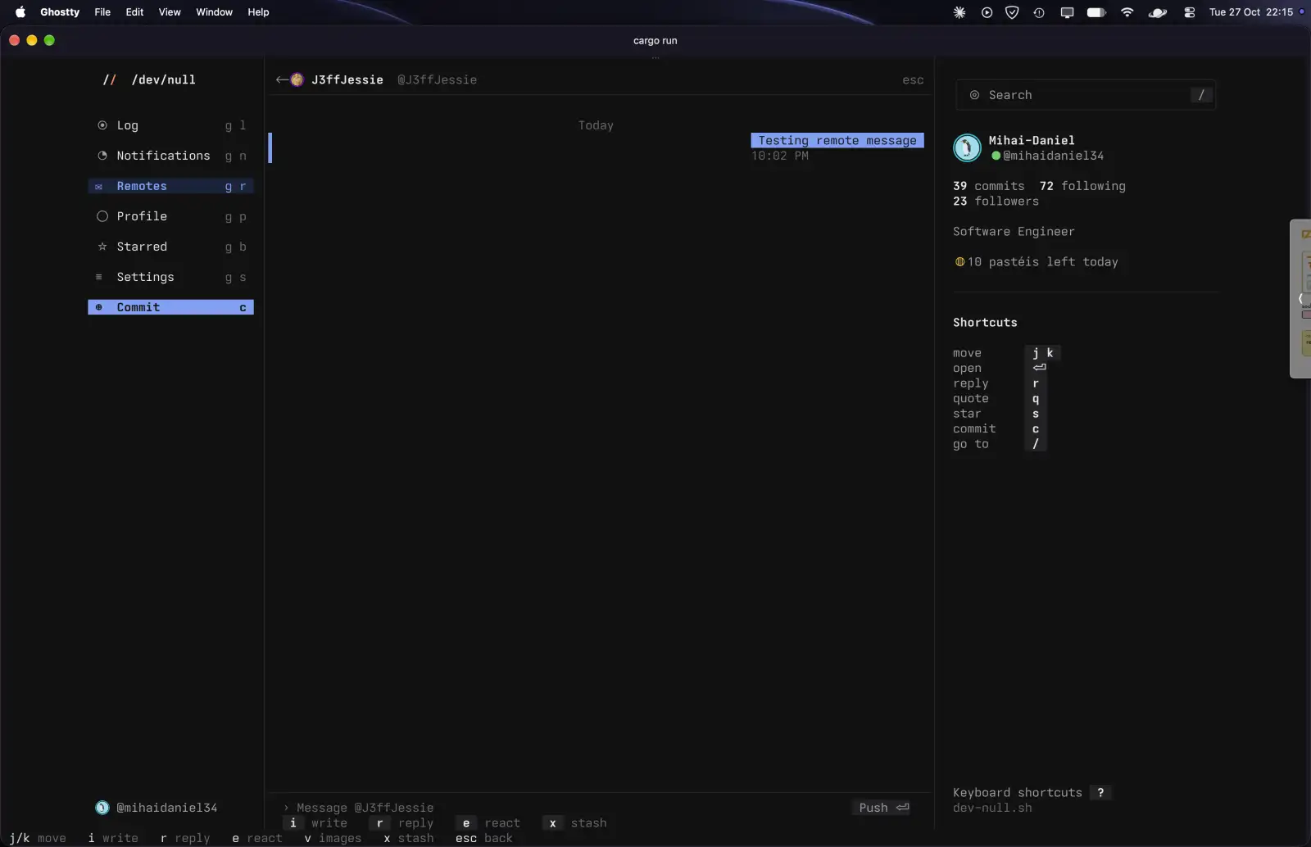Image resolution: width=1311 pixels, height=847 pixels.
Task: Click J3ffJessie's avatar in the header
Action: (x=297, y=79)
